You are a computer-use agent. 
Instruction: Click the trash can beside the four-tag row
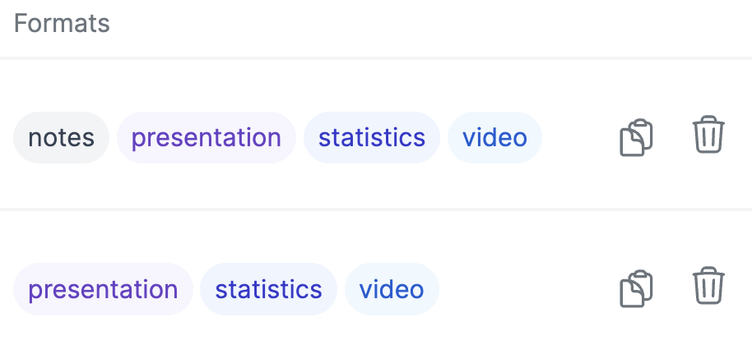click(708, 136)
